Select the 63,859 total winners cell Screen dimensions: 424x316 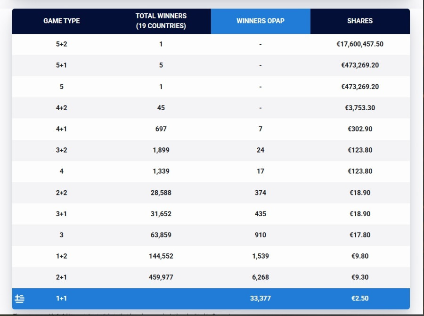[x=161, y=235]
